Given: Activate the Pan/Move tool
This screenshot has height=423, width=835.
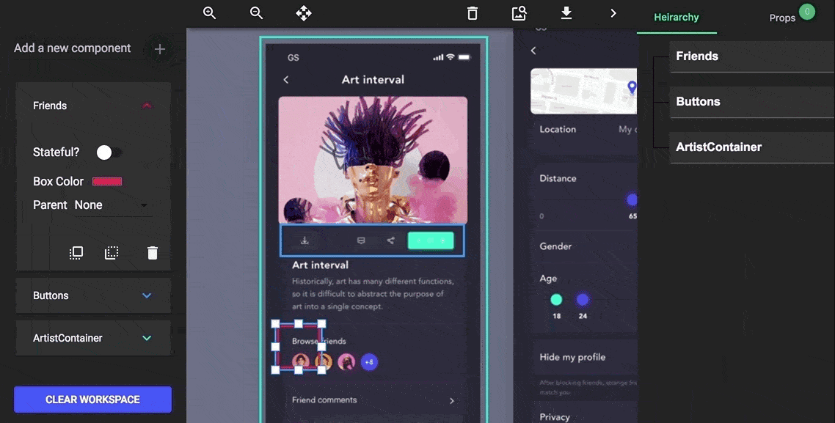Looking at the screenshot, I should (303, 12).
